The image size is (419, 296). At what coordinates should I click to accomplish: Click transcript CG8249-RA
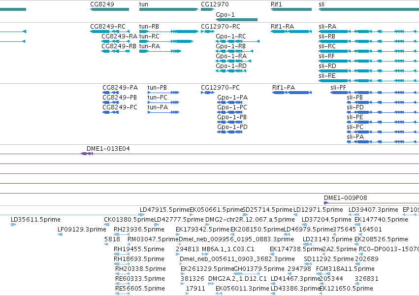115,41
